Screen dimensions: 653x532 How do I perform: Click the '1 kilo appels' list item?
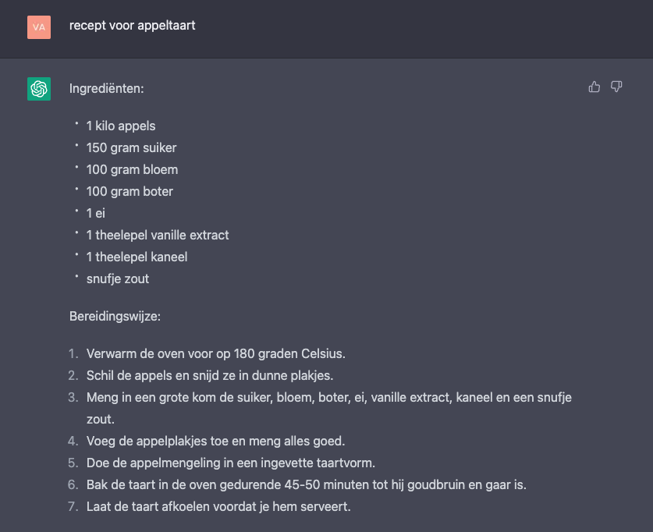pos(121,126)
